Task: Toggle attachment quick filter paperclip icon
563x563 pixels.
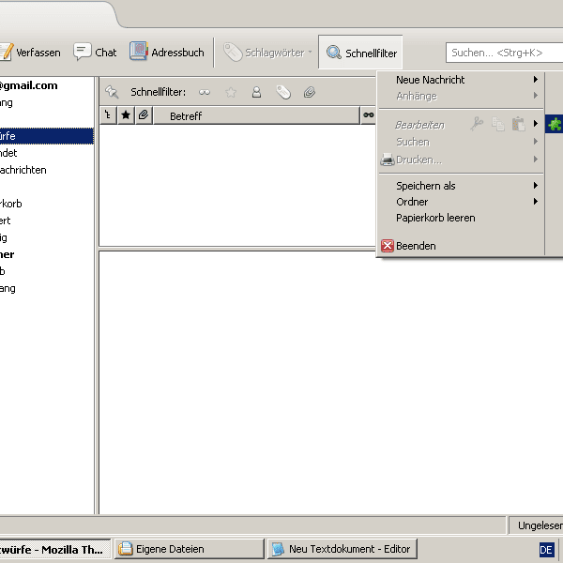Action: (x=309, y=92)
